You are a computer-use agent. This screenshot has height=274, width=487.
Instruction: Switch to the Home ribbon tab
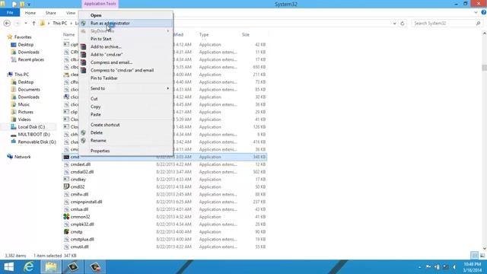[30, 13]
